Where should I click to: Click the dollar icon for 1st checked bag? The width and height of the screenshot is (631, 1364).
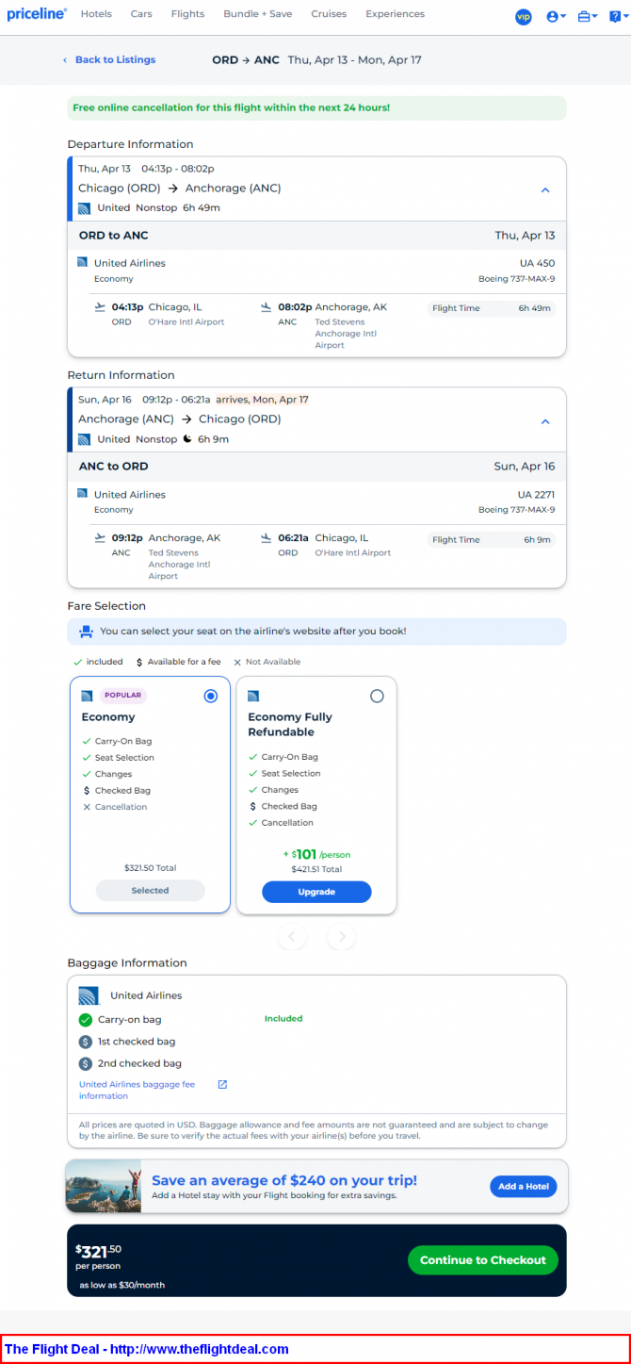[86, 1042]
